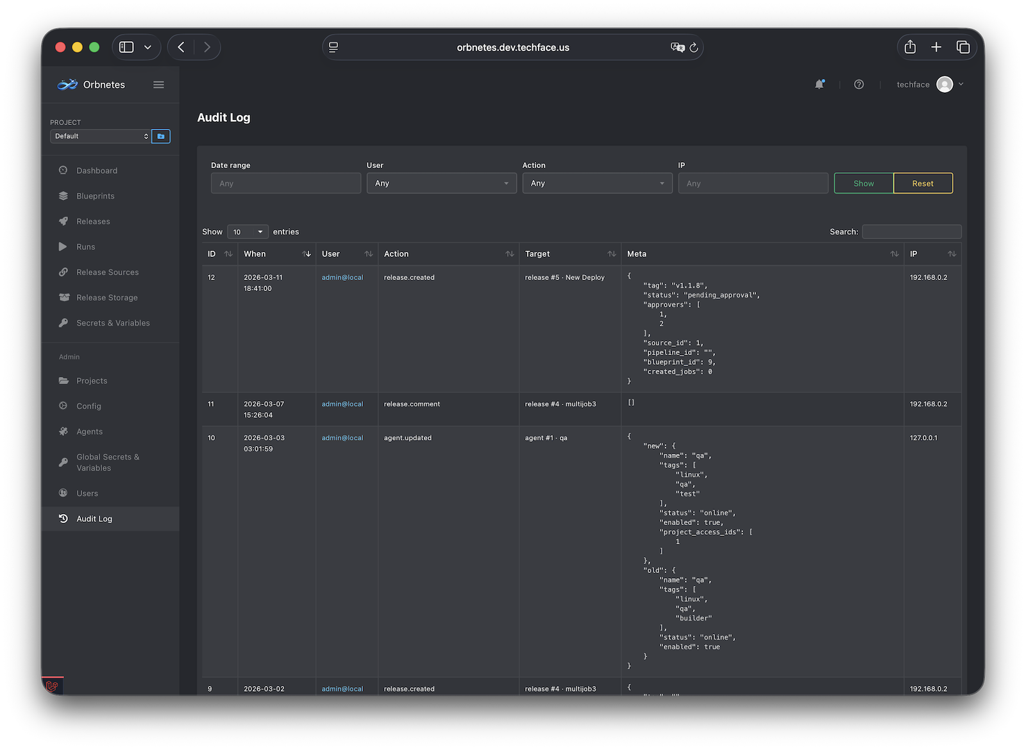Screen dimensions: 1026x750
Task: Reset the audit log filters
Action: pos(922,183)
